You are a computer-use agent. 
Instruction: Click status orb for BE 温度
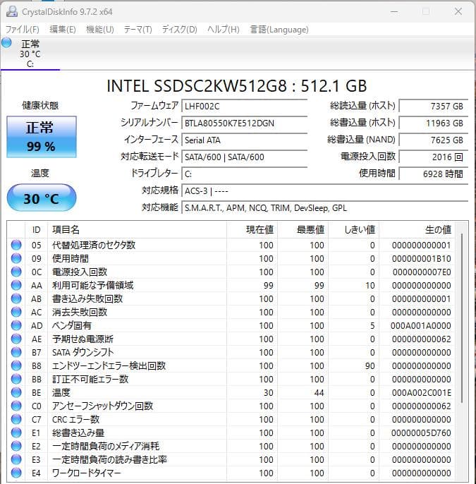pyautogui.click(x=16, y=392)
